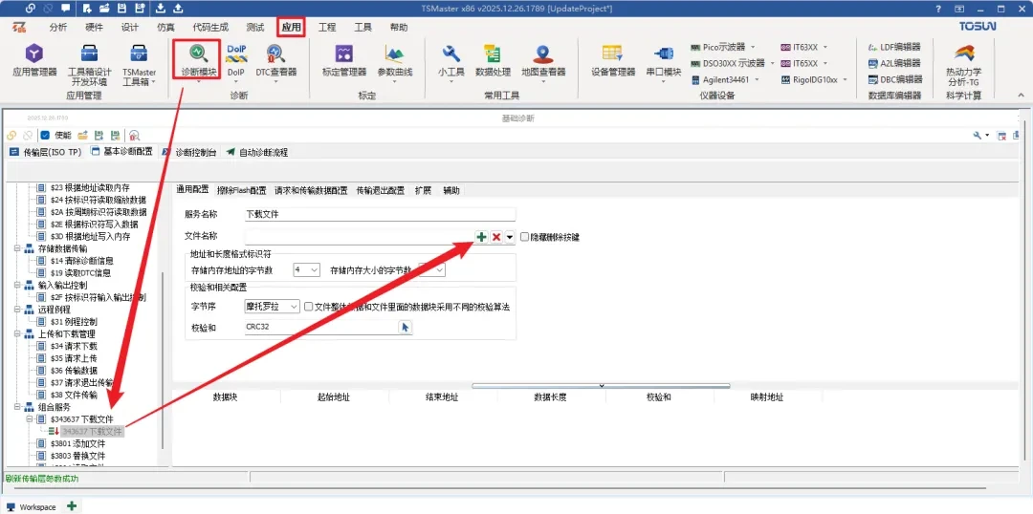Viewport: 1033px width, 514px height.
Task: Open the Pico示波器 oscilloscope
Action: point(723,48)
